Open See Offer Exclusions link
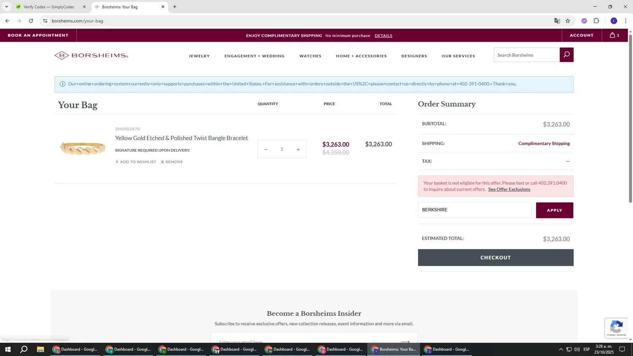The height and width of the screenshot is (356, 633). pos(509,189)
